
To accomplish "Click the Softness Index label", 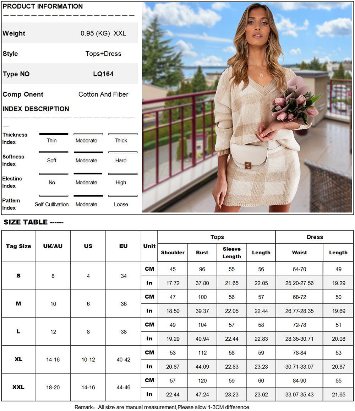I will click(13, 160).
